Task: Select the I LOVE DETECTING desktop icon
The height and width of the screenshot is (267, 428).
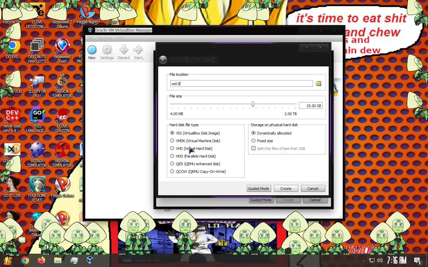Action: (37, 15)
